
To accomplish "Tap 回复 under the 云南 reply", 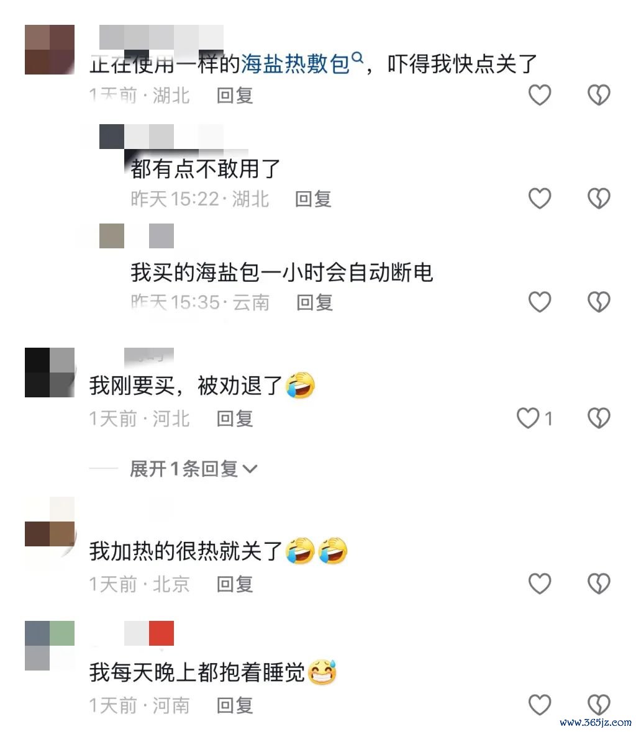I will [x=315, y=302].
